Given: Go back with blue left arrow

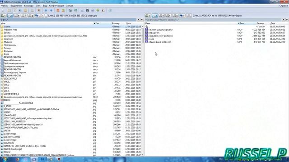Looking at the screenshot, I should tap(46, 10).
